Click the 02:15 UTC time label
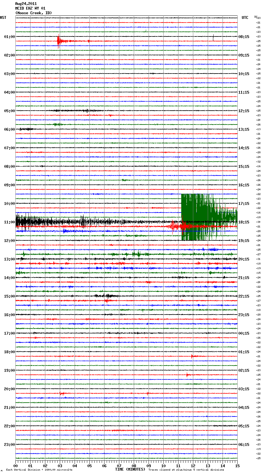262x474 pixels. tap(244, 370)
